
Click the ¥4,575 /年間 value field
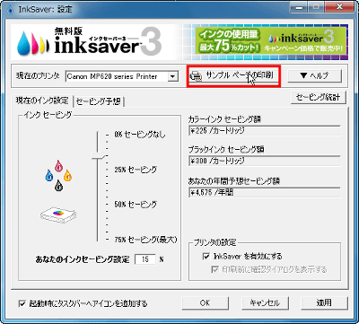click(265, 192)
